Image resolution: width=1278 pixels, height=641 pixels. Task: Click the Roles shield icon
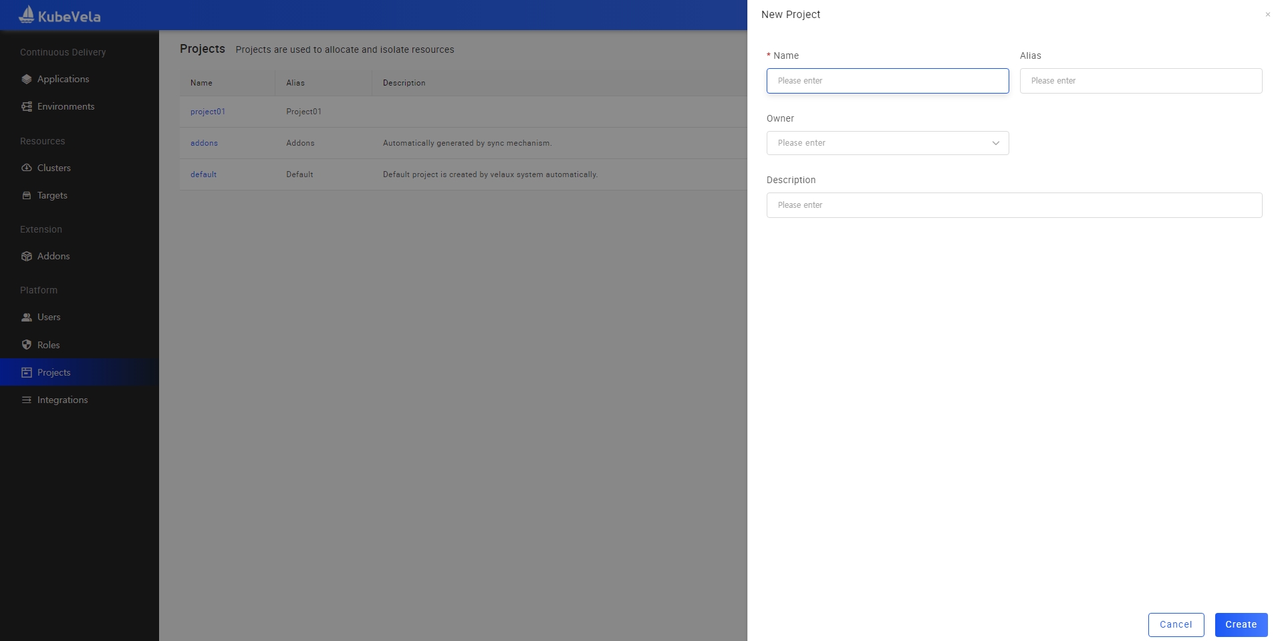coord(27,345)
